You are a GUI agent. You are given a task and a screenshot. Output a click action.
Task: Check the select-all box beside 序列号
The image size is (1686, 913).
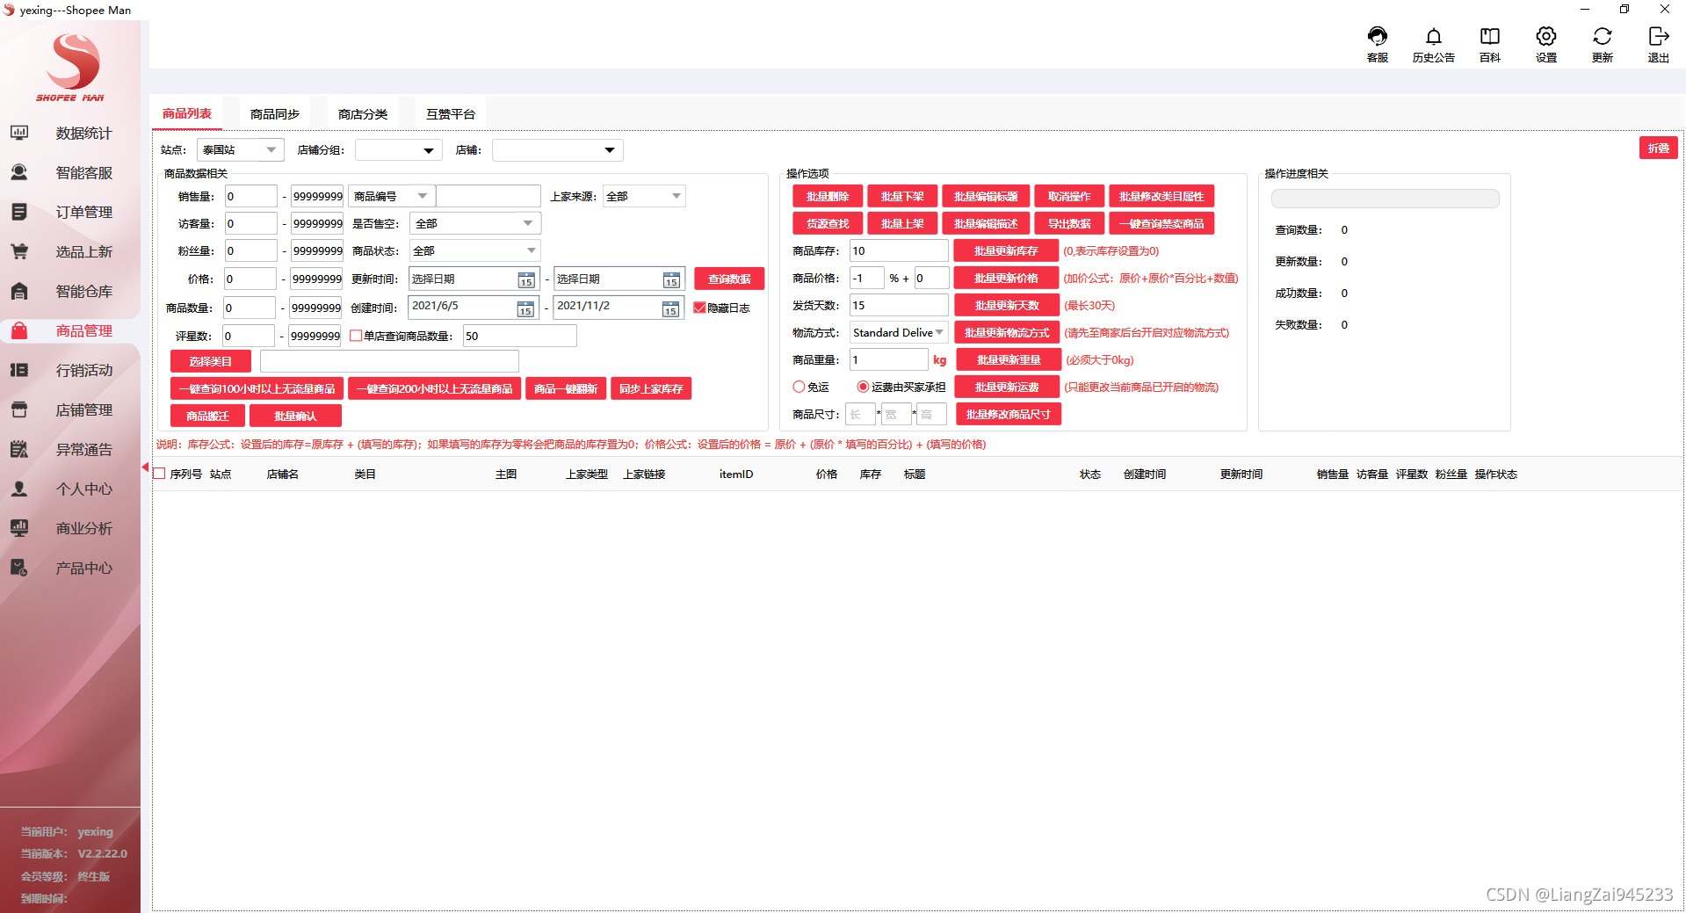160,474
